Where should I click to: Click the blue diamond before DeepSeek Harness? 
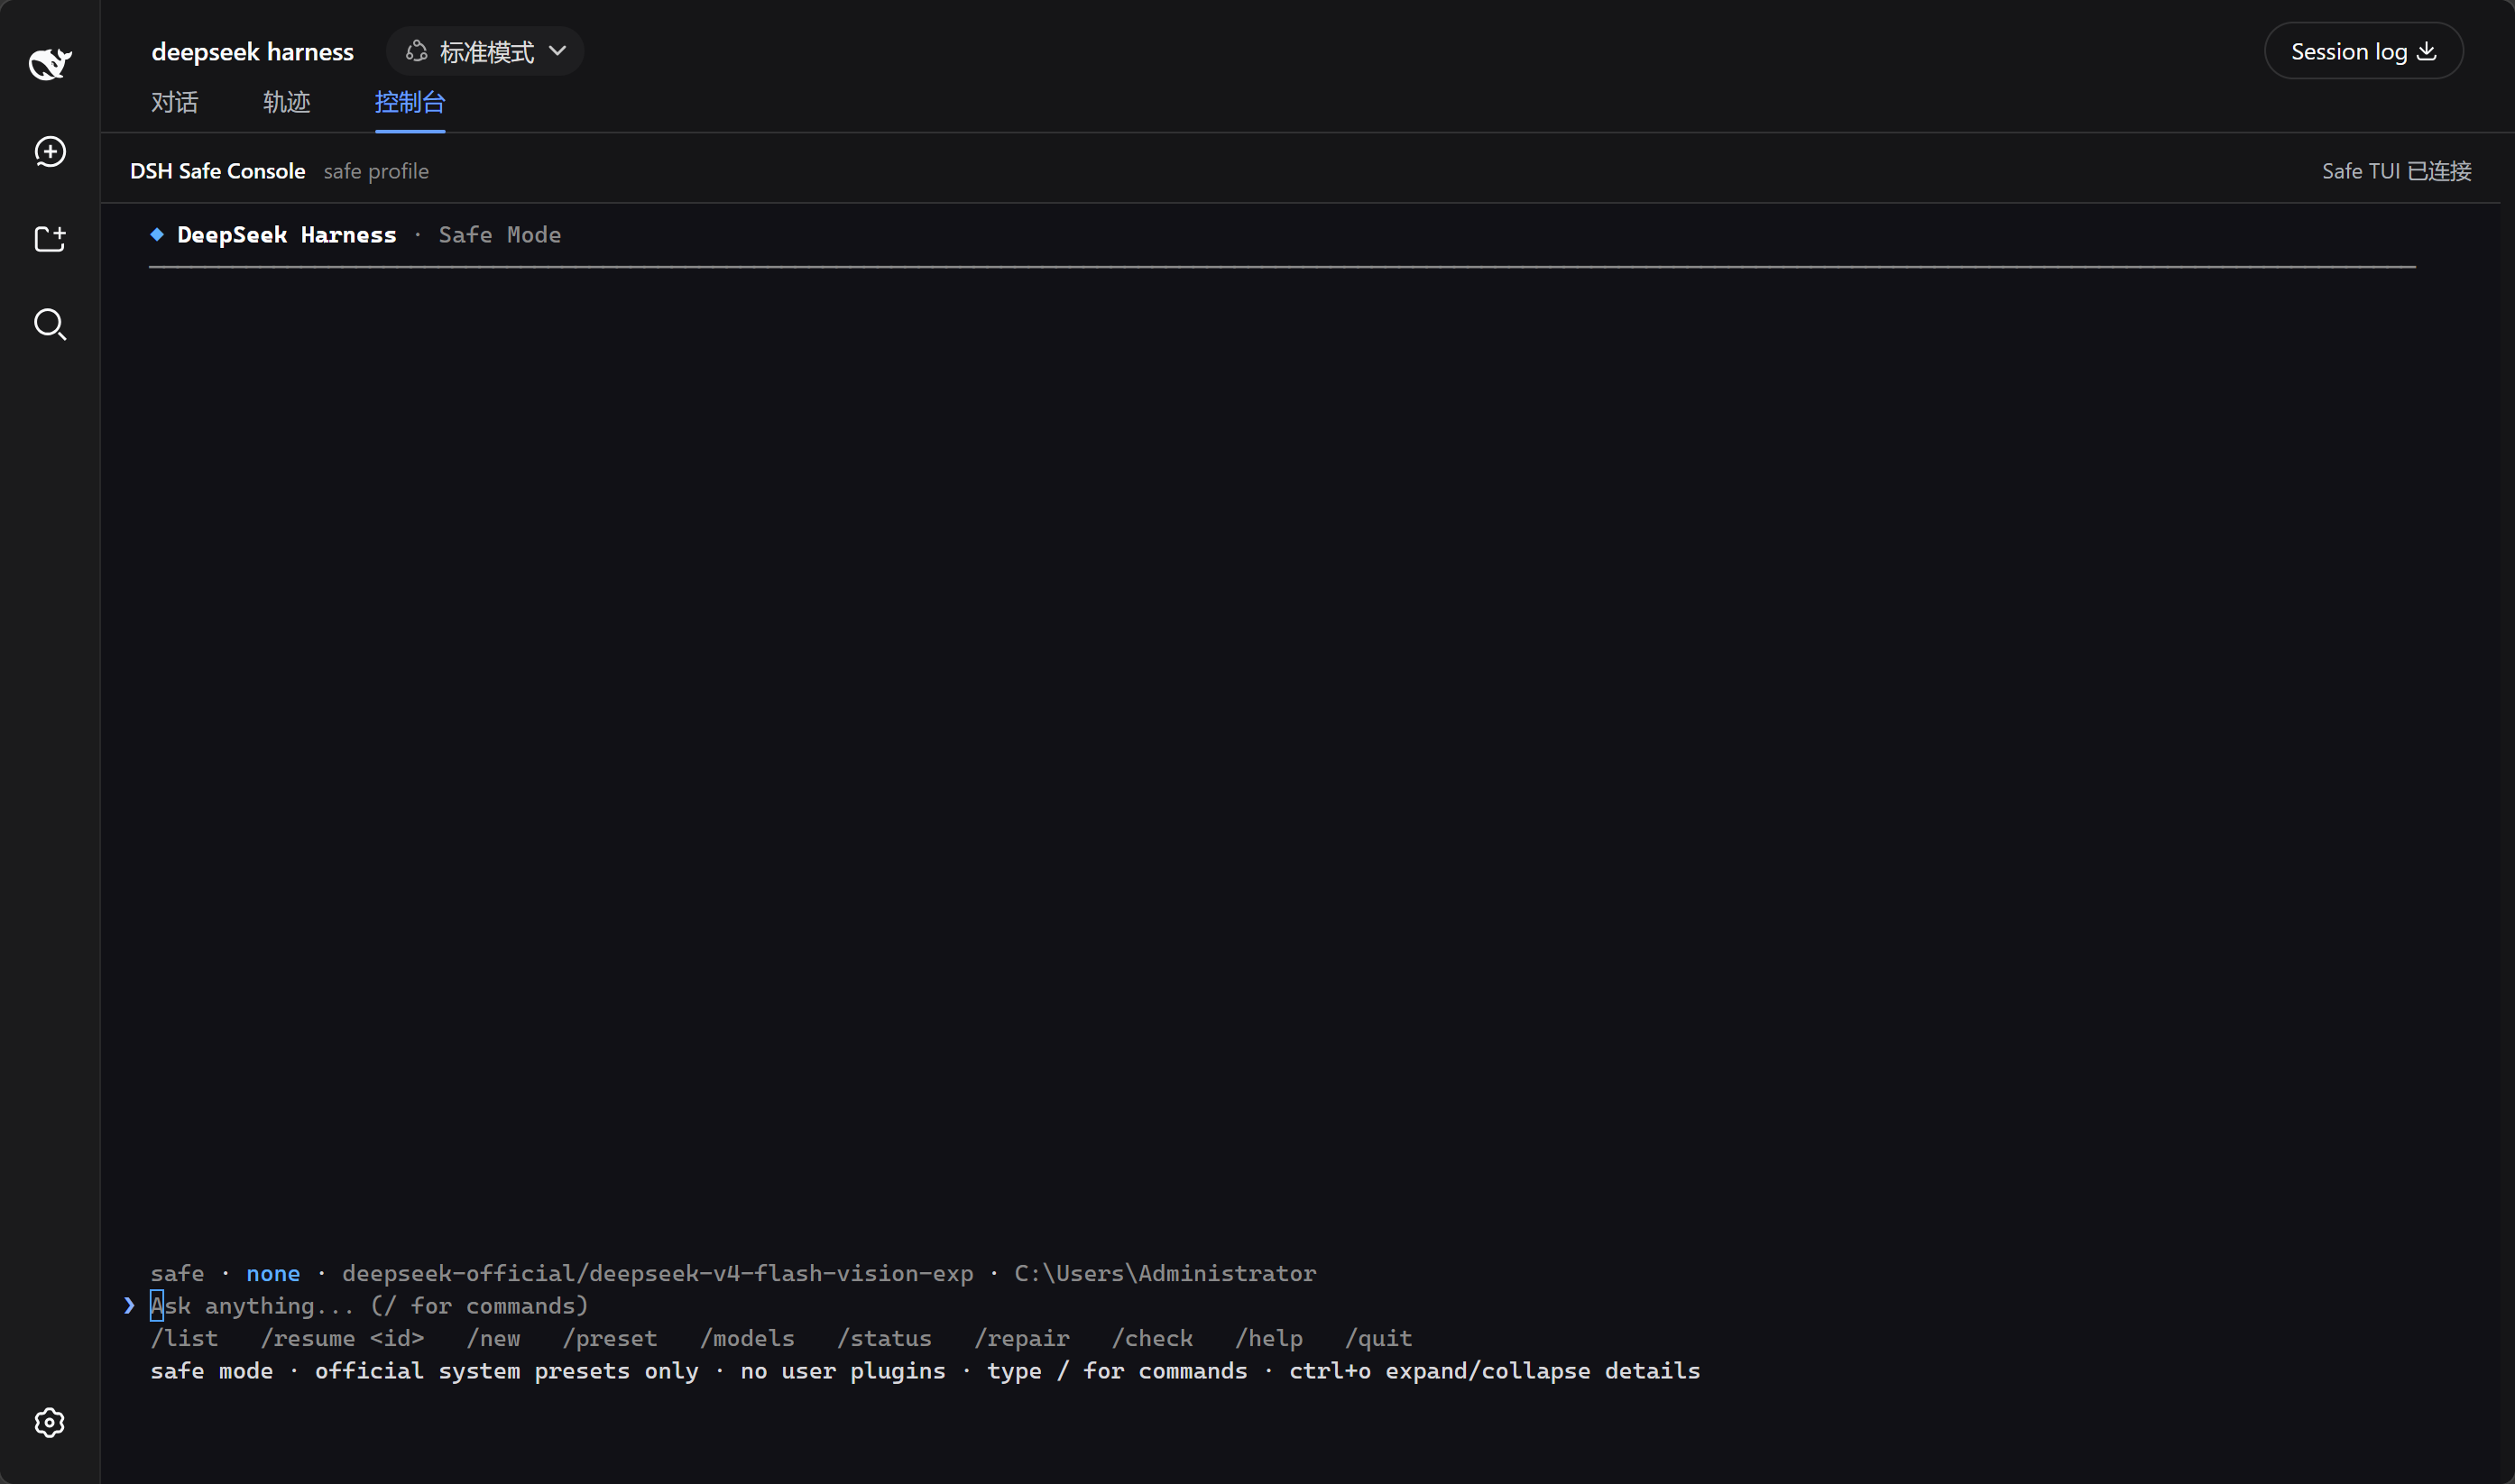pos(157,234)
